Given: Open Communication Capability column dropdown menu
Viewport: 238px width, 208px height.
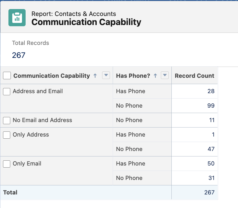Looking at the screenshot, I should pyautogui.click(x=106, y=76).
